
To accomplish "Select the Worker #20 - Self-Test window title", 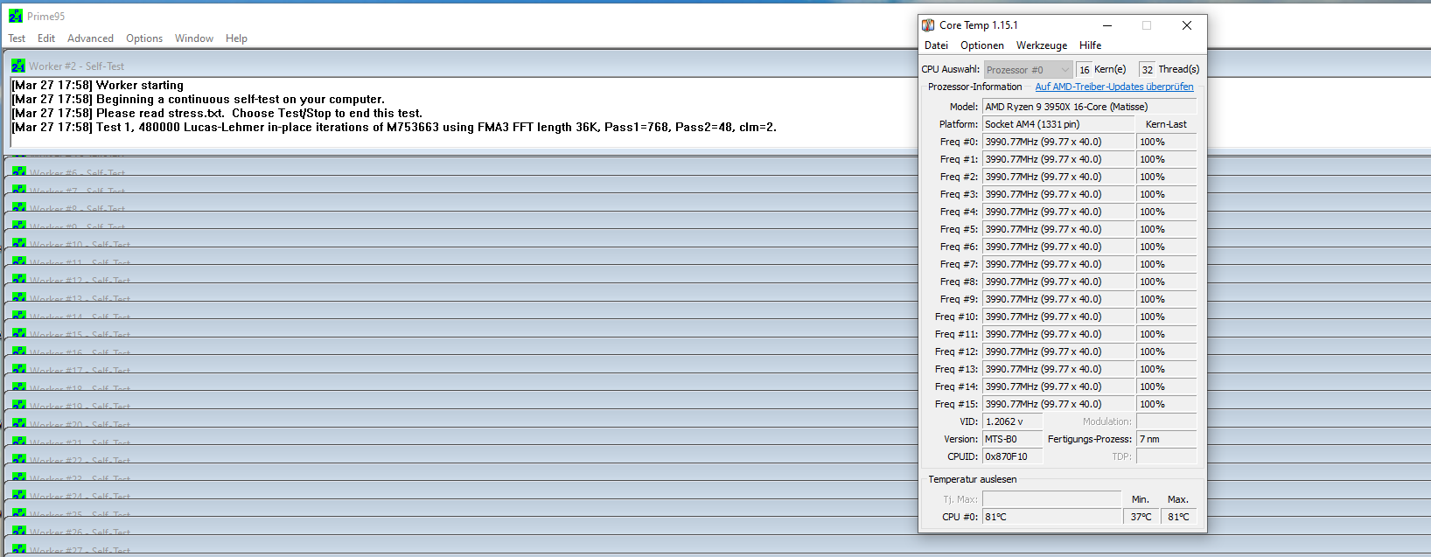I will click(80, 425).
